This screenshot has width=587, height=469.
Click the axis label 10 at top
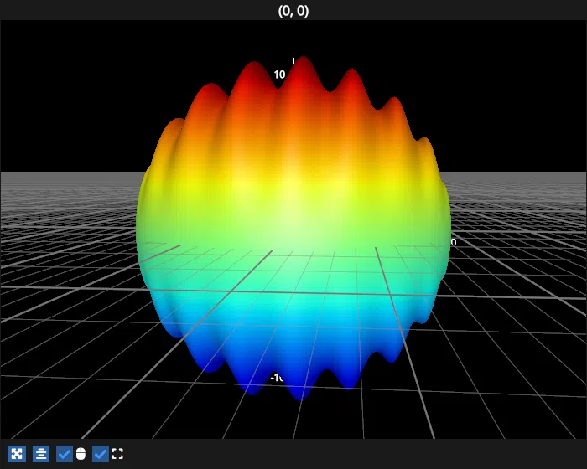(279, 75)
